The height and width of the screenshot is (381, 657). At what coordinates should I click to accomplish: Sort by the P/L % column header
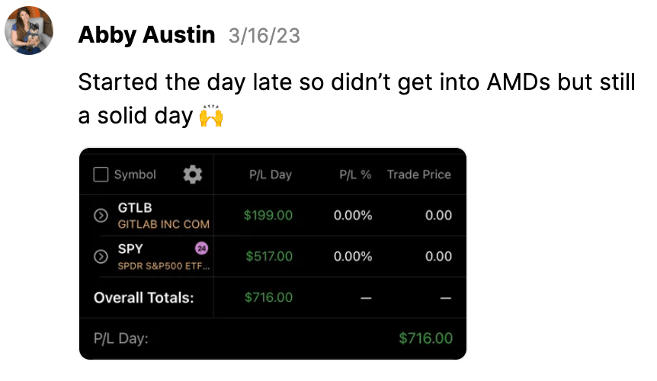click(x=355, y=174)
